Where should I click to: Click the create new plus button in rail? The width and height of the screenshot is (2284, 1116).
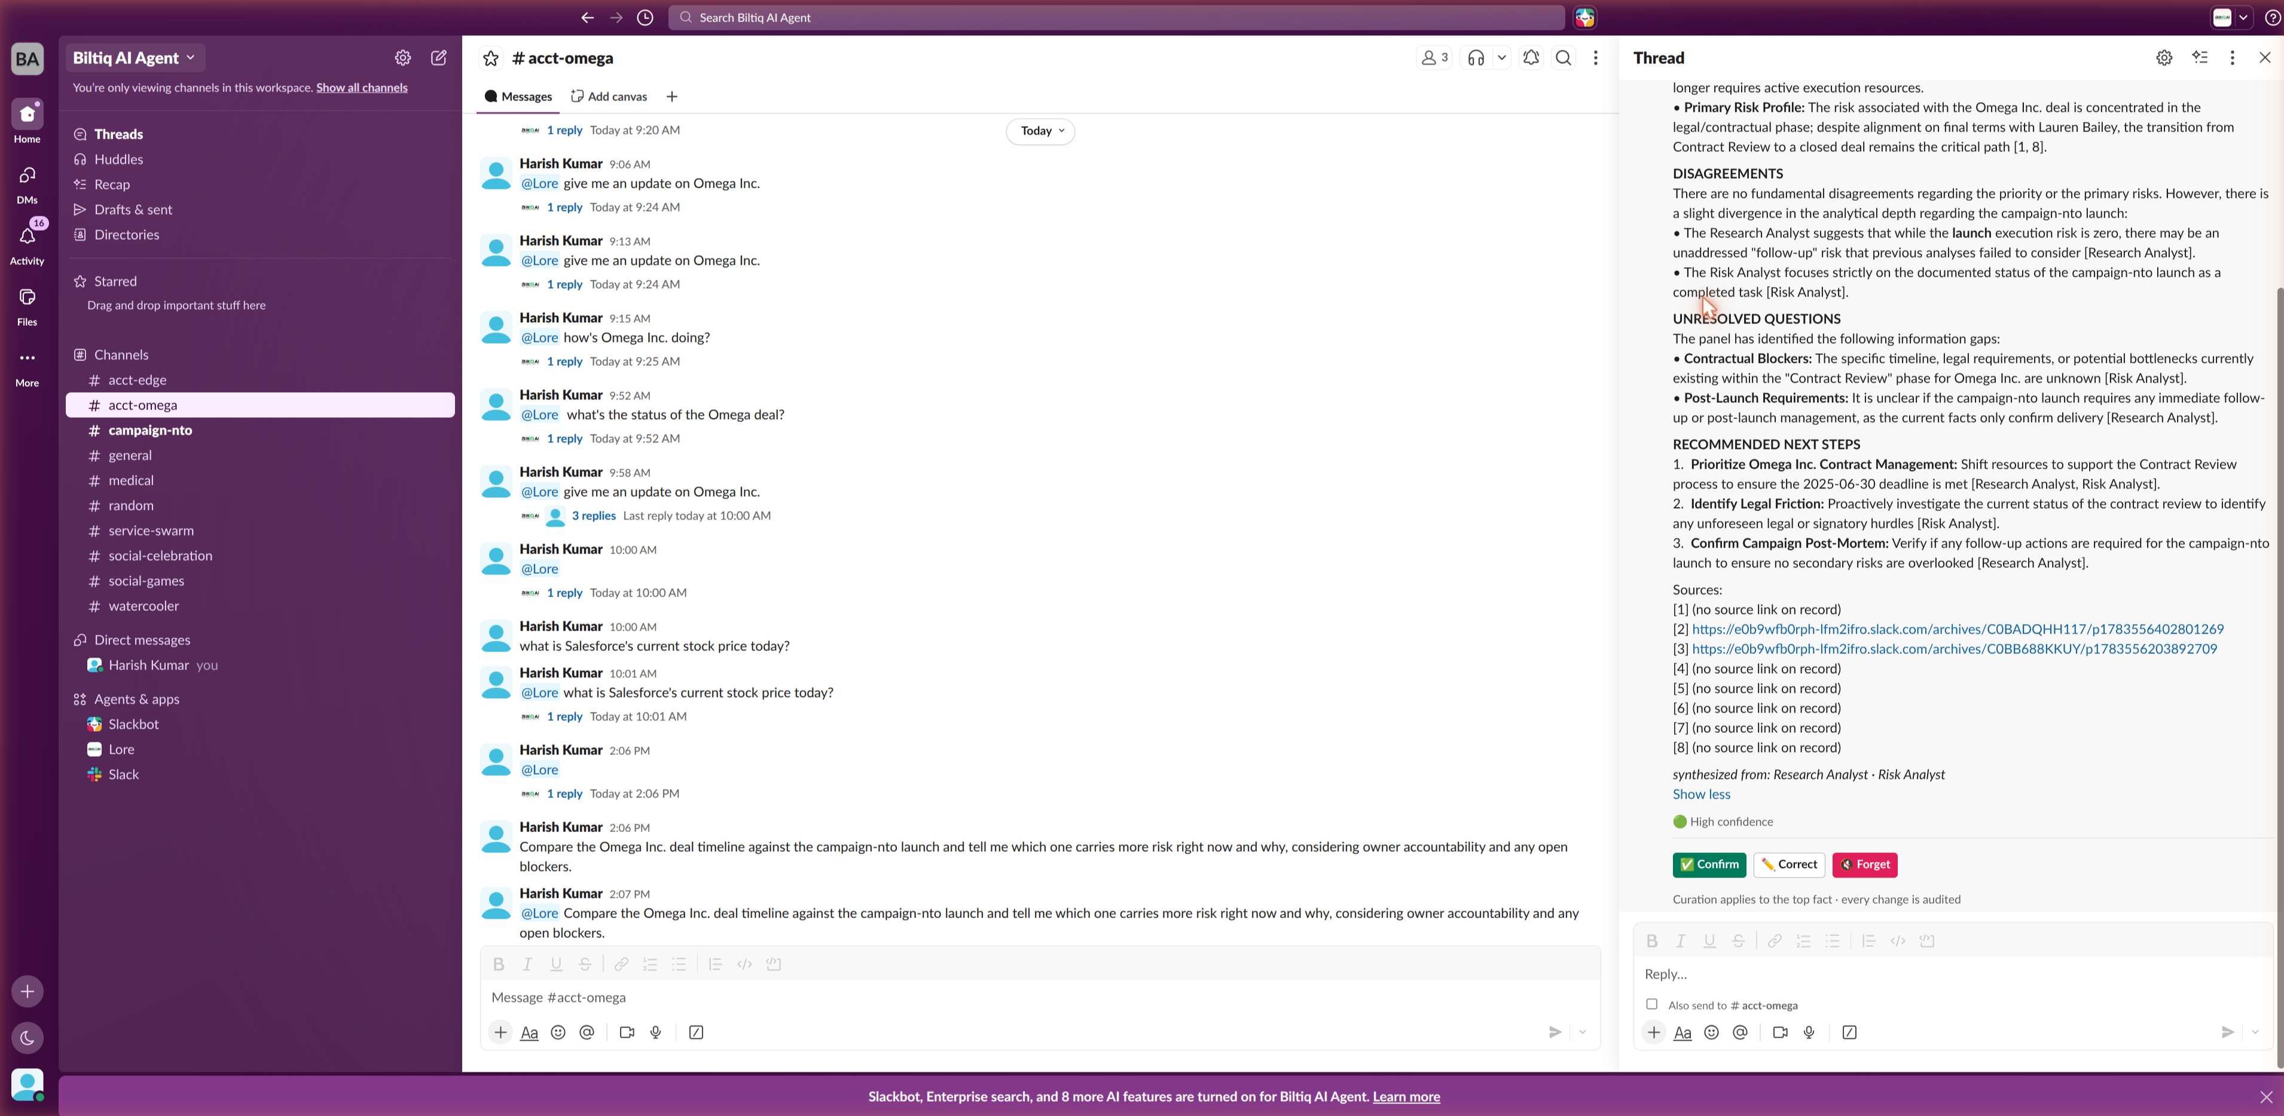[x=28, y=991]
